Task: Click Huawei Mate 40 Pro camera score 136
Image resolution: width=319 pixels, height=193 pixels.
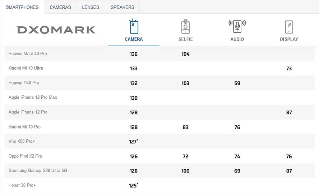Action: (134, 54)
